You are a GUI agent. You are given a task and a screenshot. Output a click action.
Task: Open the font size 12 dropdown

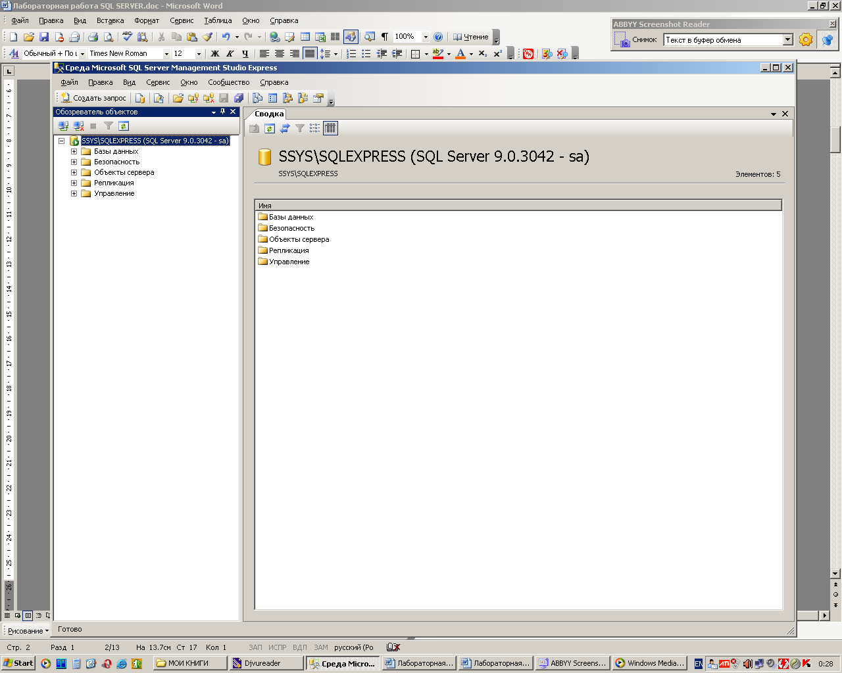[199, 54]
